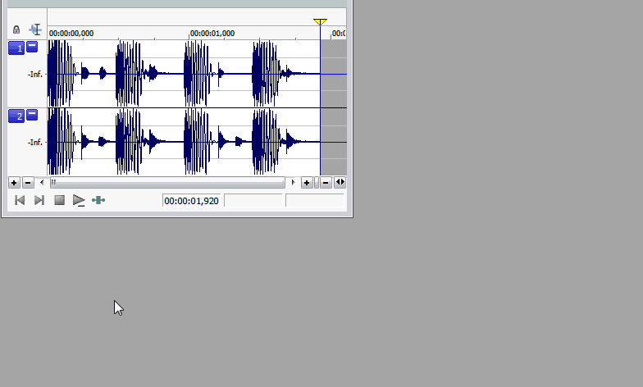Viewport: 643px width, 387px height.
Task: Start playback with the Play button
Action: pos(79,200)
